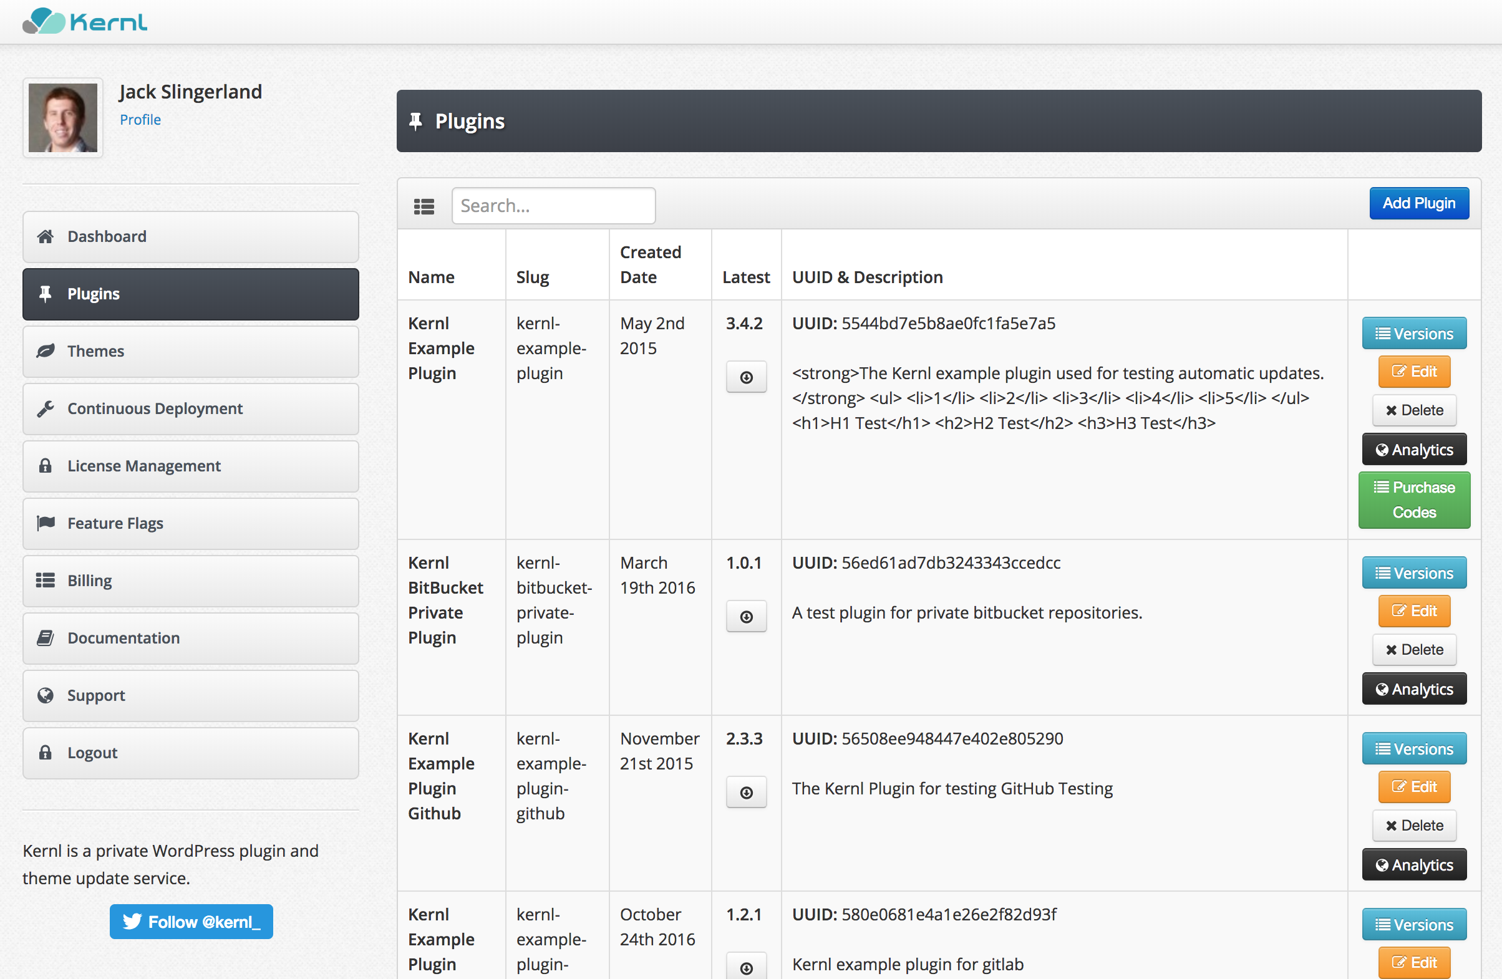Open the Billing sidebar item
This screenshot has width=1502, height=979.
point(191,581)
